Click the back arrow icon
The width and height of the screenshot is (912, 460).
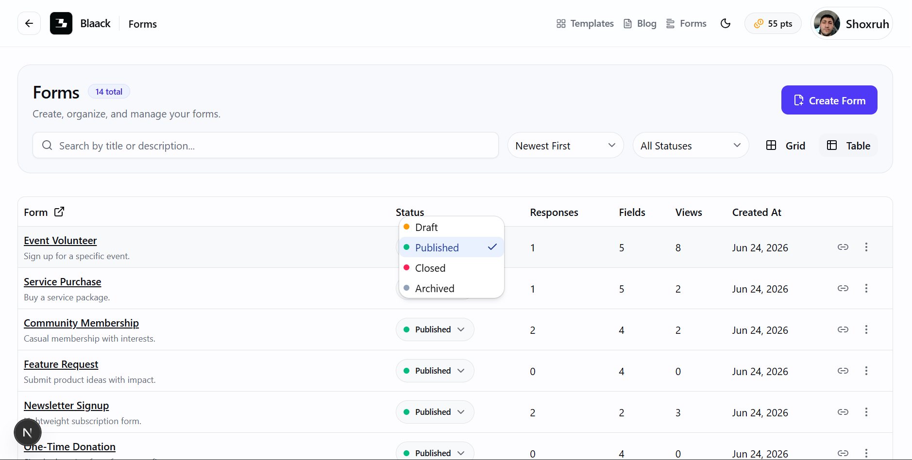(x=29, y=23)
